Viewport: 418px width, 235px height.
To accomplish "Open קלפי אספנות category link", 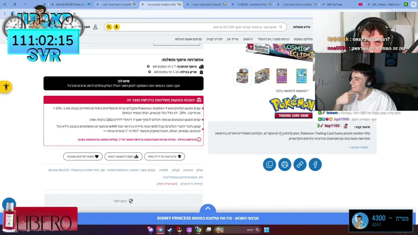I will 92,170.
